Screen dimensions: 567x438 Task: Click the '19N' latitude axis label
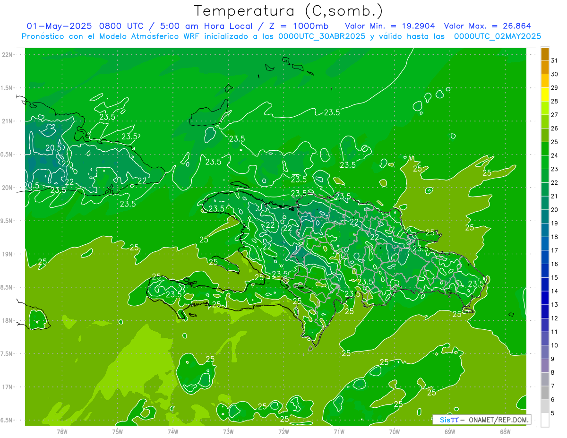click(8, 254)
